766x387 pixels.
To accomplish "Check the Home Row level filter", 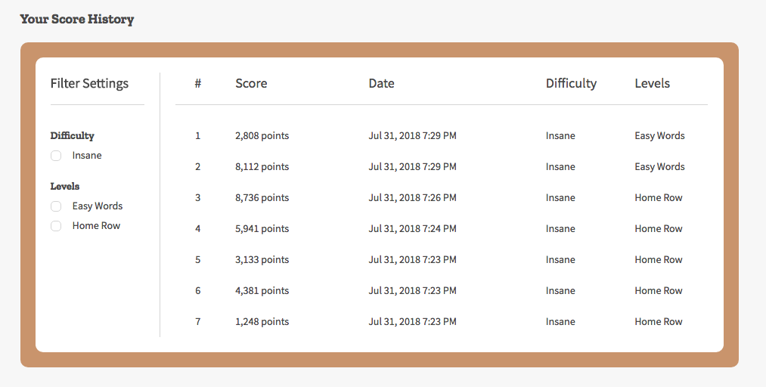I will (x=56, y=226).
